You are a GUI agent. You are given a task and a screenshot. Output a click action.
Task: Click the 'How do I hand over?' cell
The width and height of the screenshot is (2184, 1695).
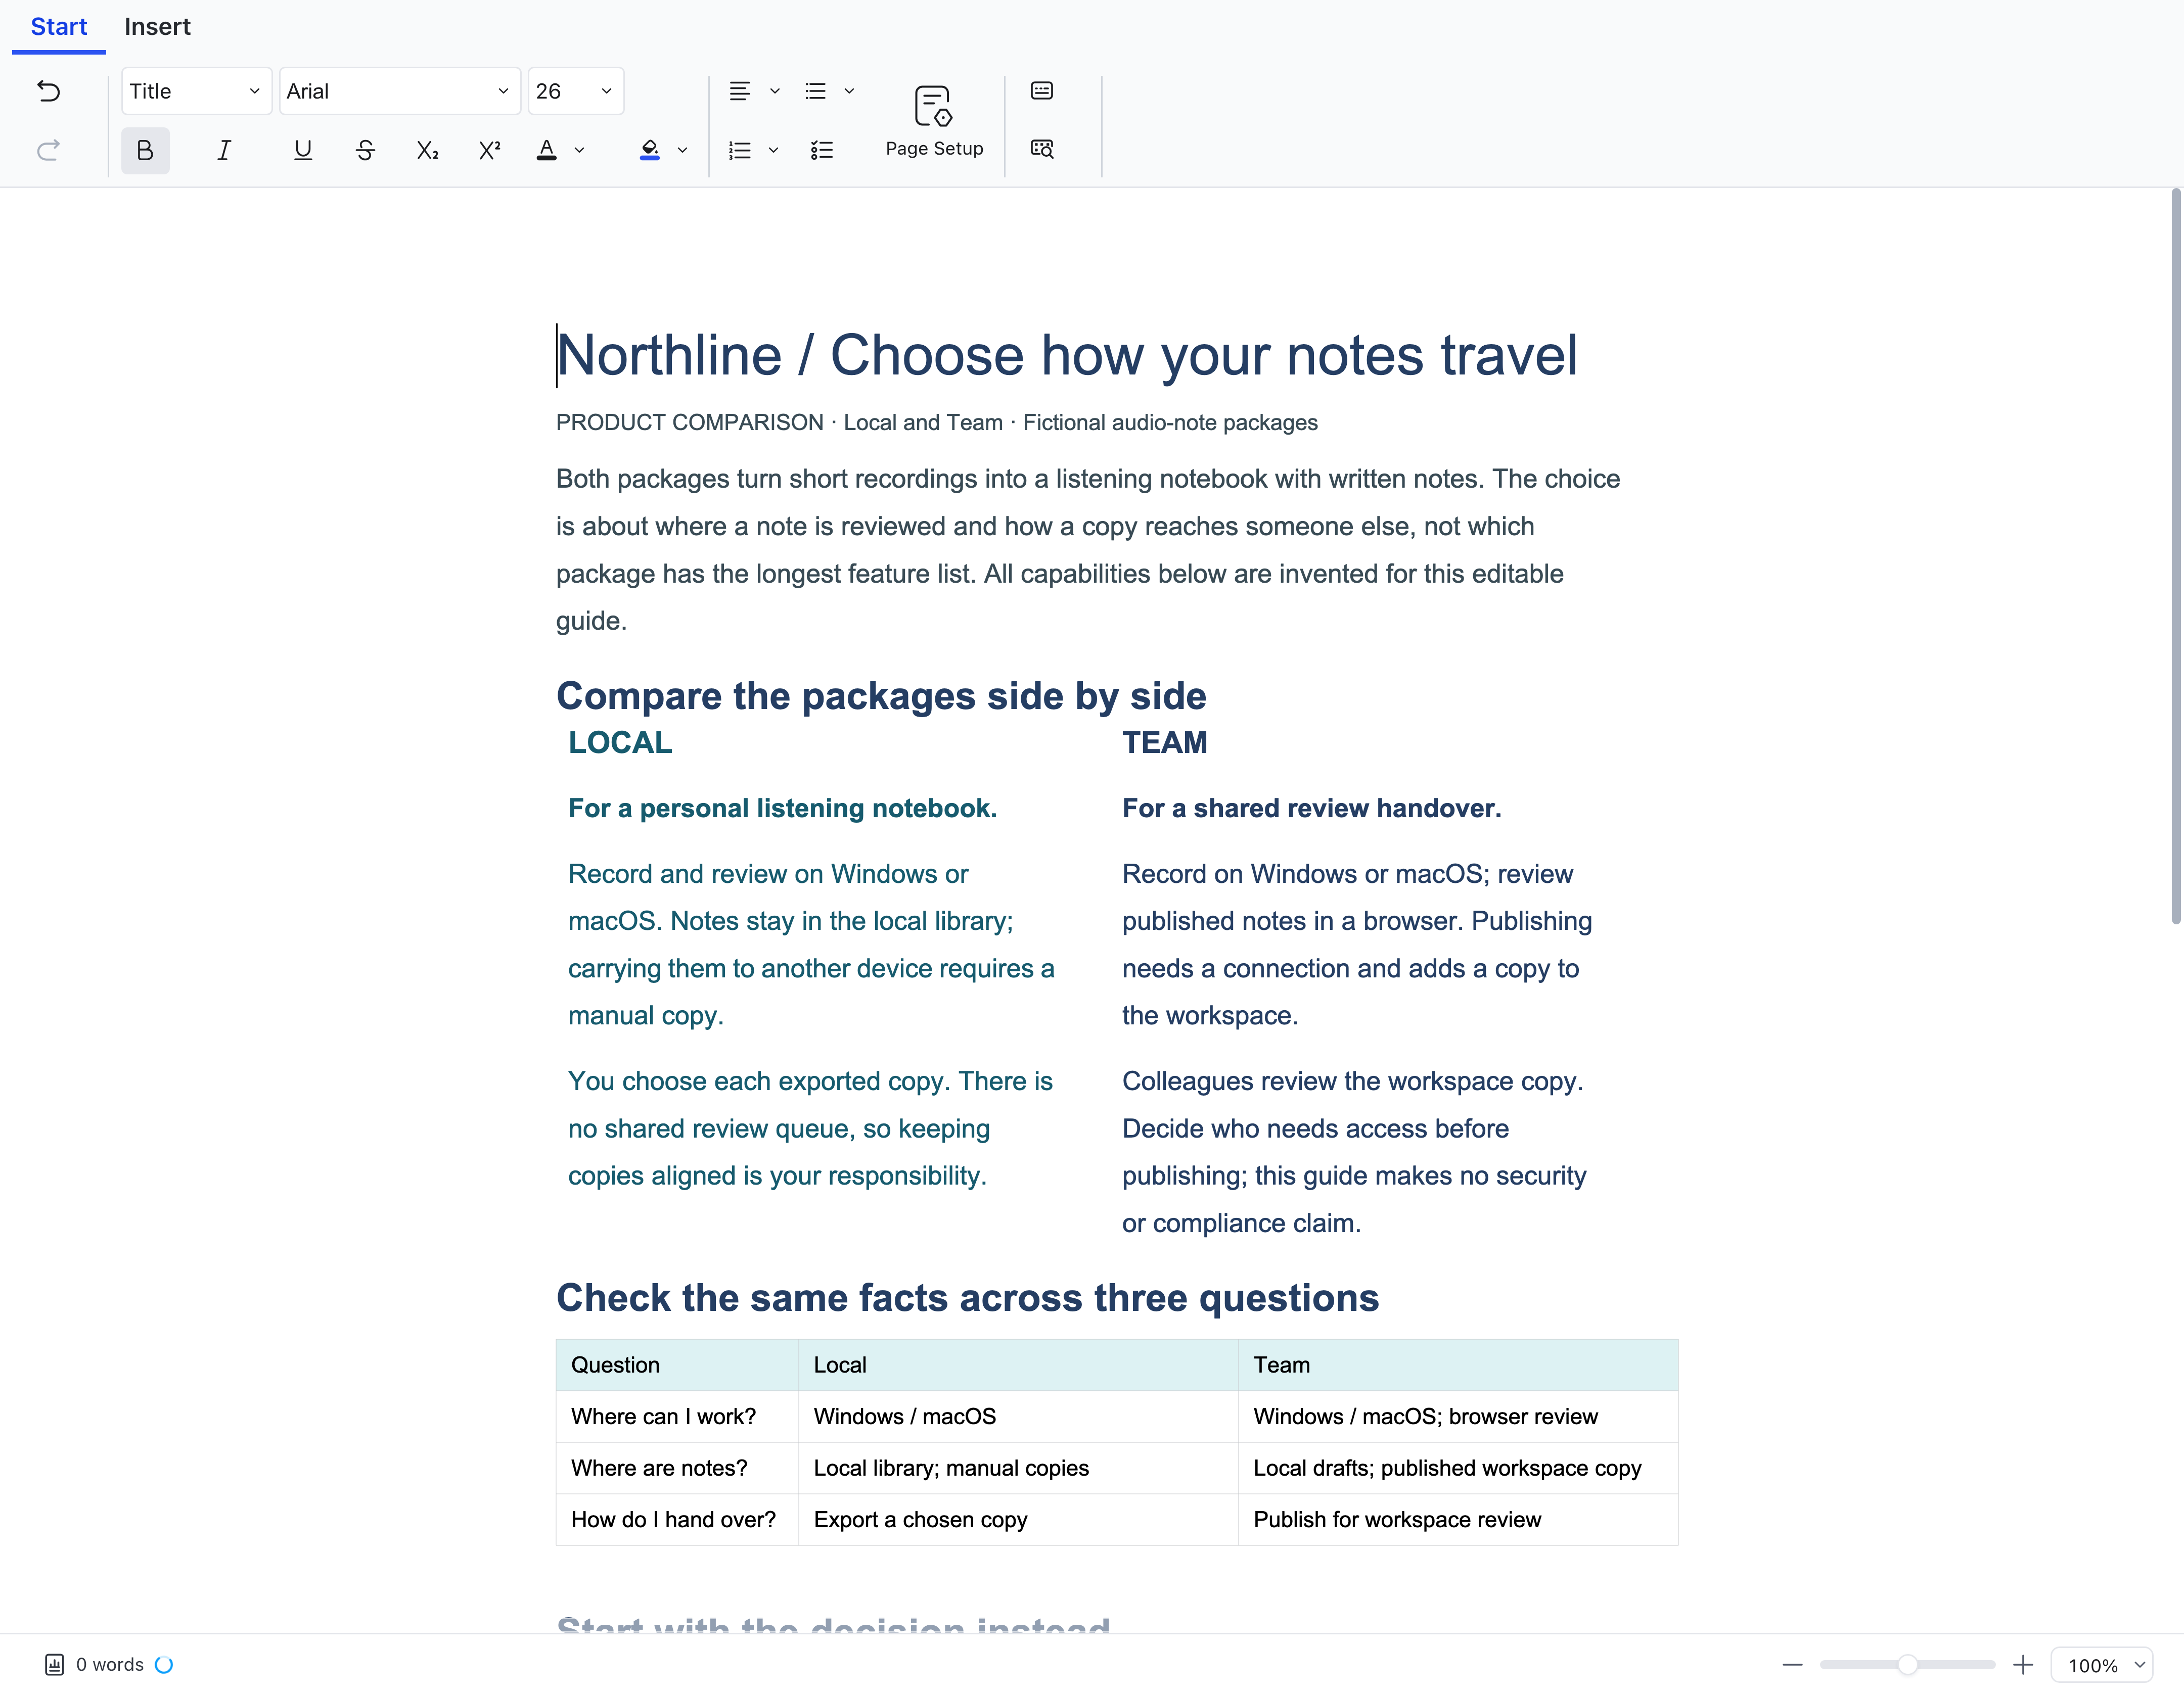point(677,1520)
